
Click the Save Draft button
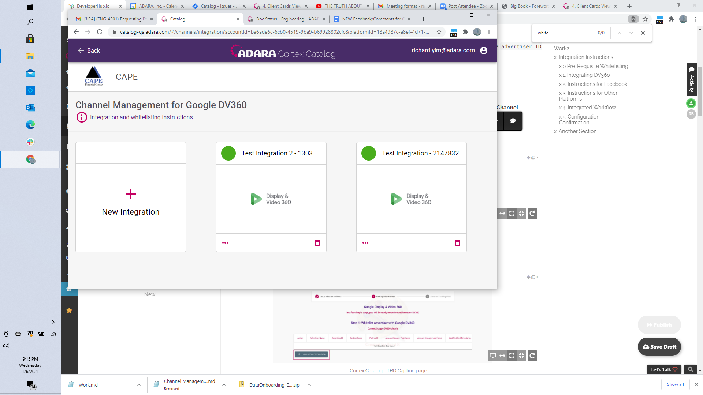pyautogui.click(x=659, y=347)
